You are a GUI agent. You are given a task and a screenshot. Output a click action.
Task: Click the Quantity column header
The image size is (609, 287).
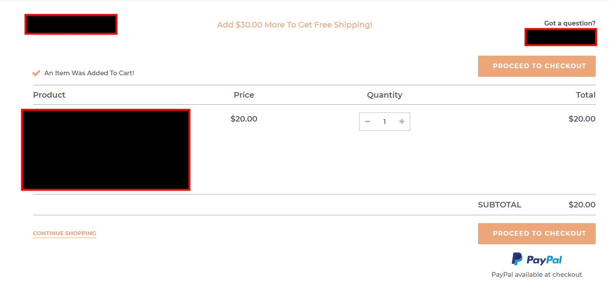(x=385, y=95)
